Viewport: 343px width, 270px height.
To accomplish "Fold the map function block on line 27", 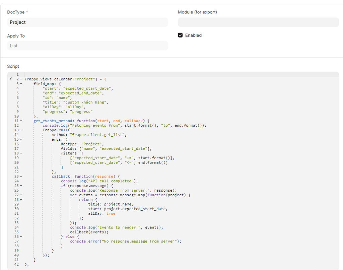I will 22,195.
